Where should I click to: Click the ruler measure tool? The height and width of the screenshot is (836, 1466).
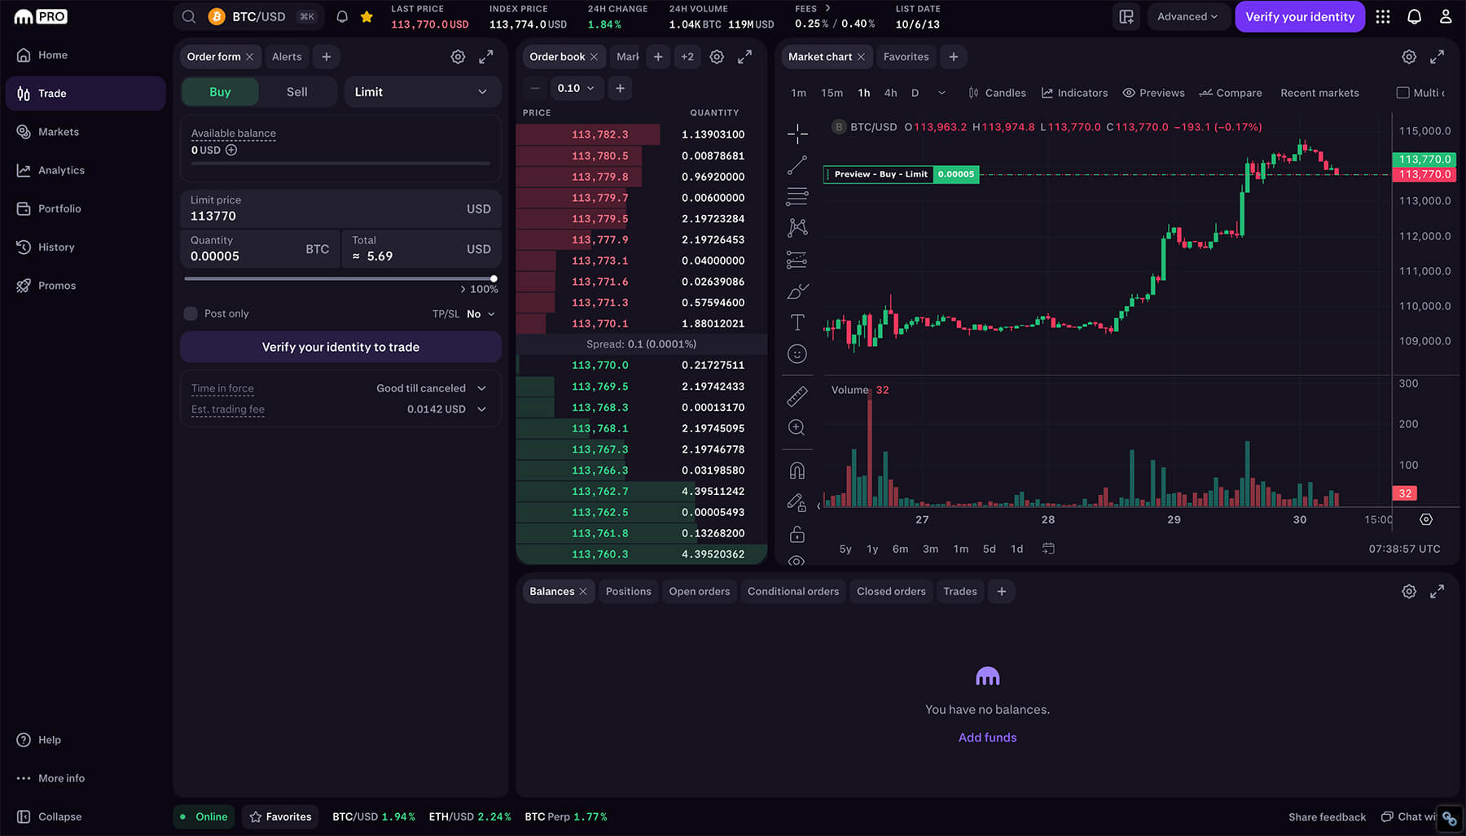(797, 396)
